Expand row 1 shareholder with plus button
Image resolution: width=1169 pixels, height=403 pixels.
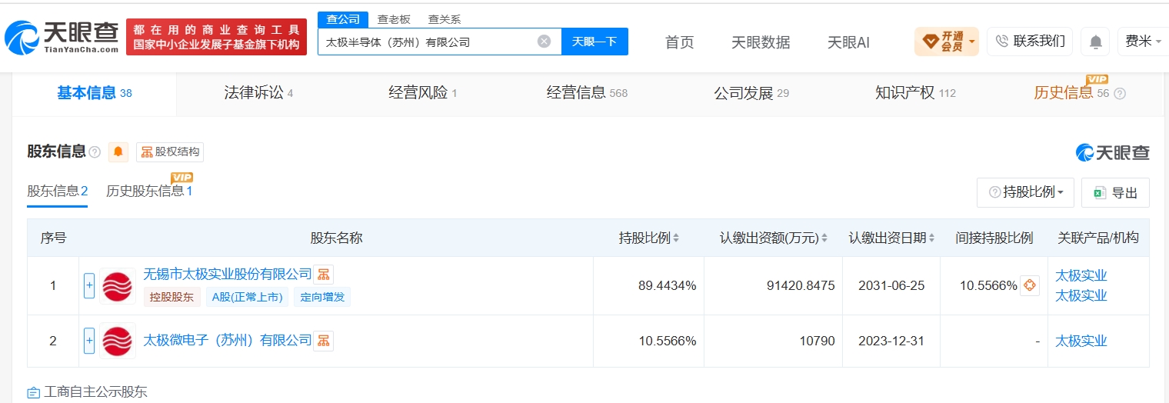coord(89,286)
